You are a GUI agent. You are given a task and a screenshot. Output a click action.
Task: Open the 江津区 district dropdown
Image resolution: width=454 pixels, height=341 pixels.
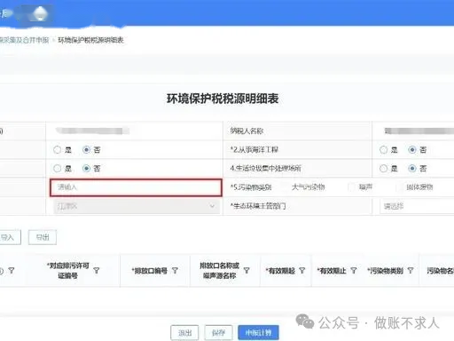click(x=137, y=206)
